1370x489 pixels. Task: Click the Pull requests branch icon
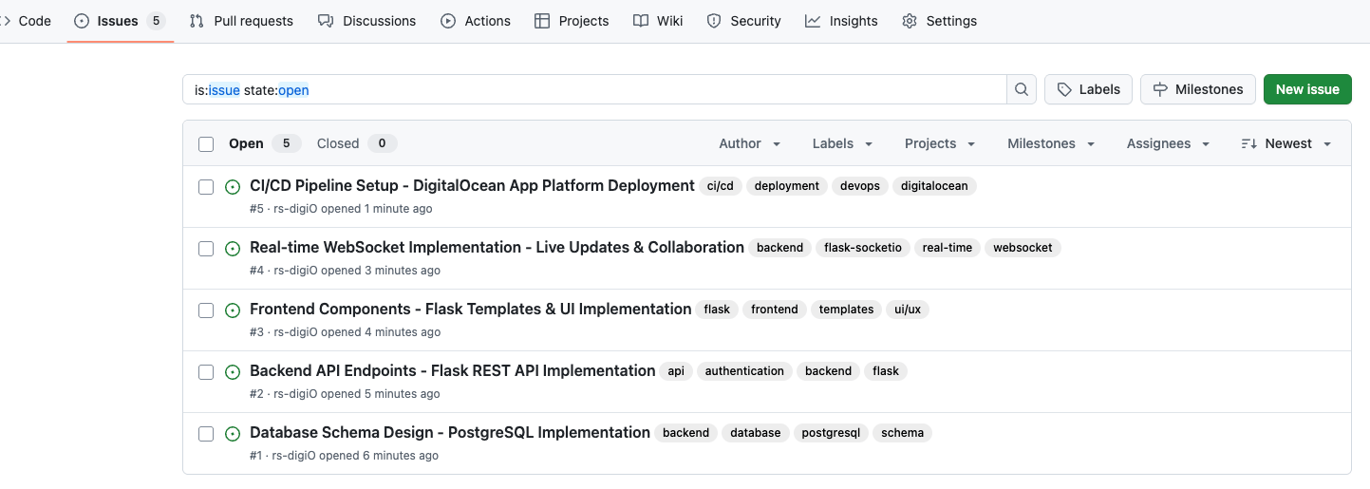(197, 21)
